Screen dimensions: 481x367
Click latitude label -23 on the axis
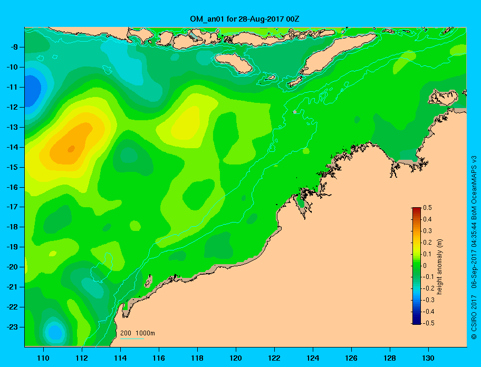pyautogui.click(x=13, y=327)
